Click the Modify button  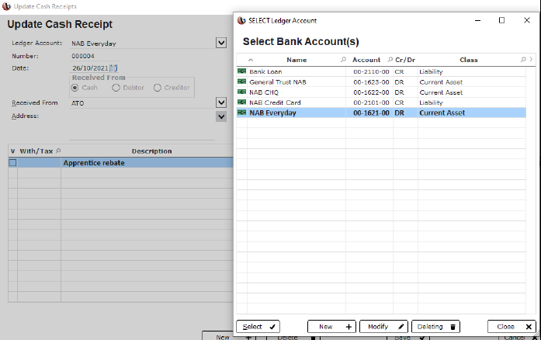pos(383,327)
